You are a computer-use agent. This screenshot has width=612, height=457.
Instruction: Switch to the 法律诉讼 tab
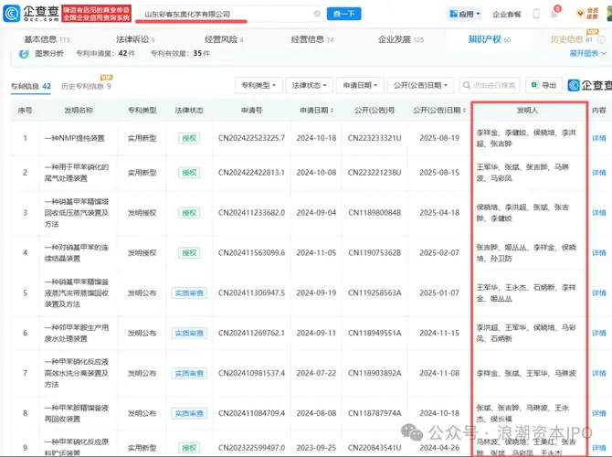point(135,39)
